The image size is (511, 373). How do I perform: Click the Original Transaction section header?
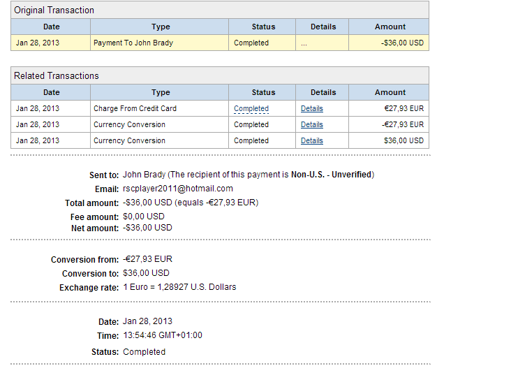click(x=54, y=10)
